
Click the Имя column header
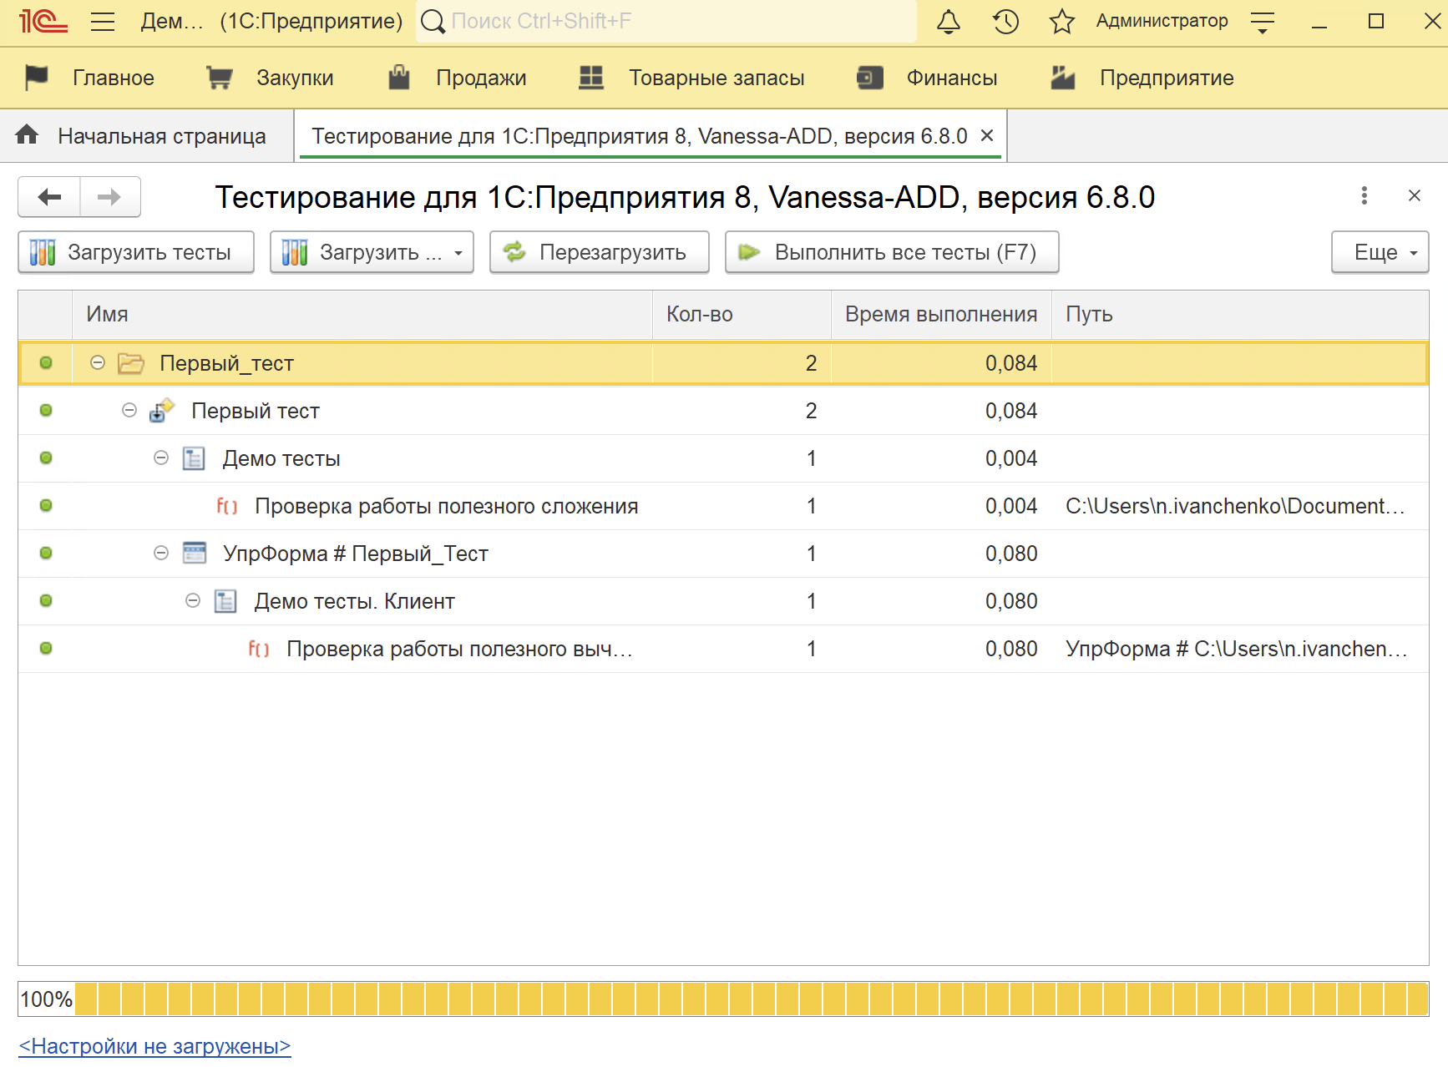point(362,315)
